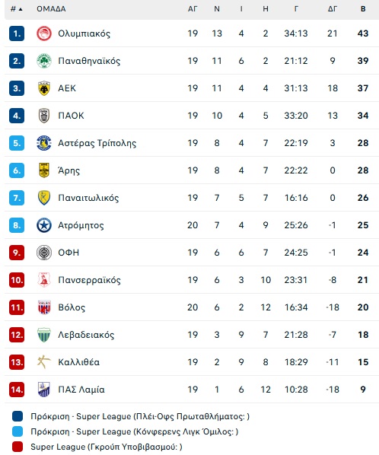Click the red relegation group legend swatch
The image size is (379, 455).
pyautogui.click(x=18, y=447)
